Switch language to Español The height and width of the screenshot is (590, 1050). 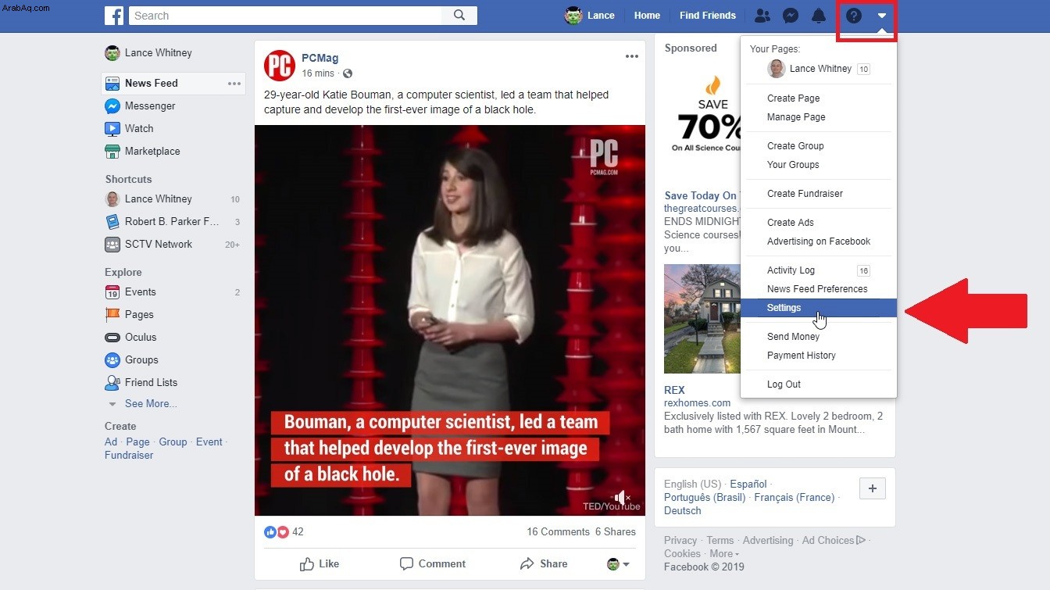coord(748,485)
